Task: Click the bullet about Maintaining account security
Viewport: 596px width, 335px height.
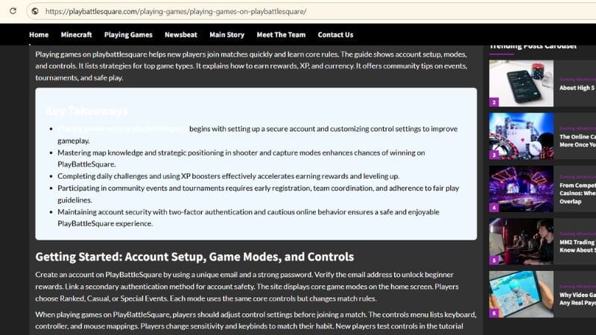Action: click(x=248, y=217)
